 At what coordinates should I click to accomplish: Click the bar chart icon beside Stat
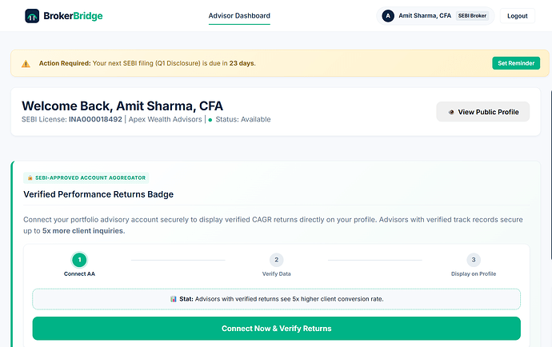(x=174, y=299)
